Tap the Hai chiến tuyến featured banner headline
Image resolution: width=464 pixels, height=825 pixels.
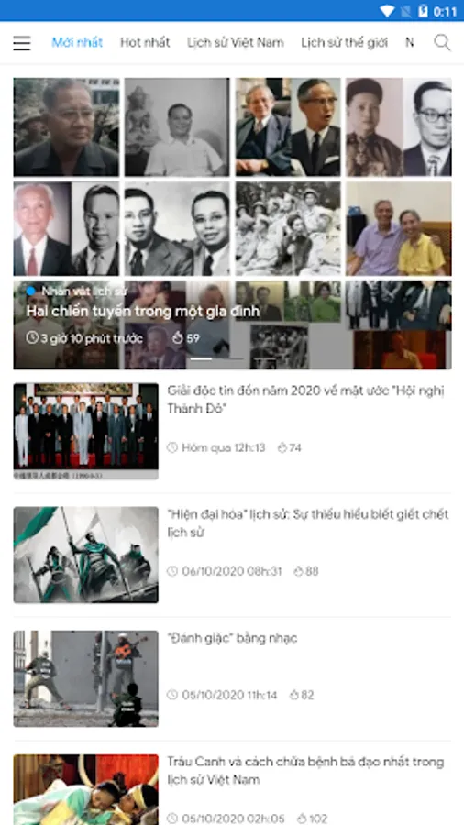click(x=143, y=312)
